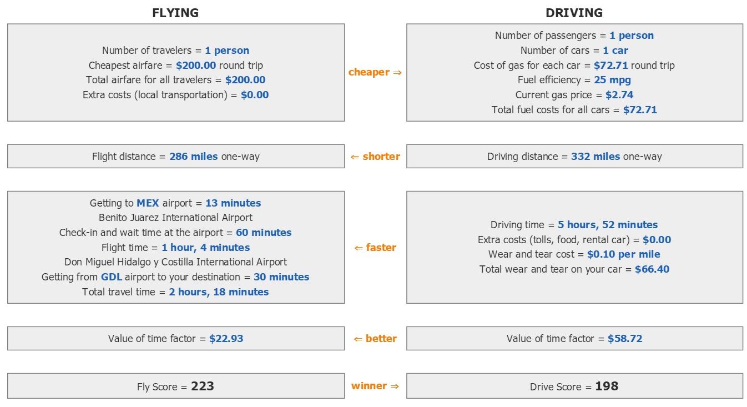Click the flight time "1 hour, 4 minutes" link
This screenshot has width=747, height=407.
pos(206,248)
